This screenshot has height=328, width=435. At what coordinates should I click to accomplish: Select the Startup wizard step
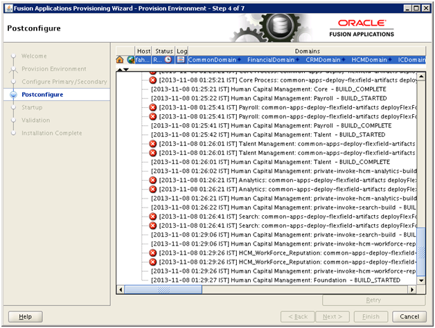32,107
